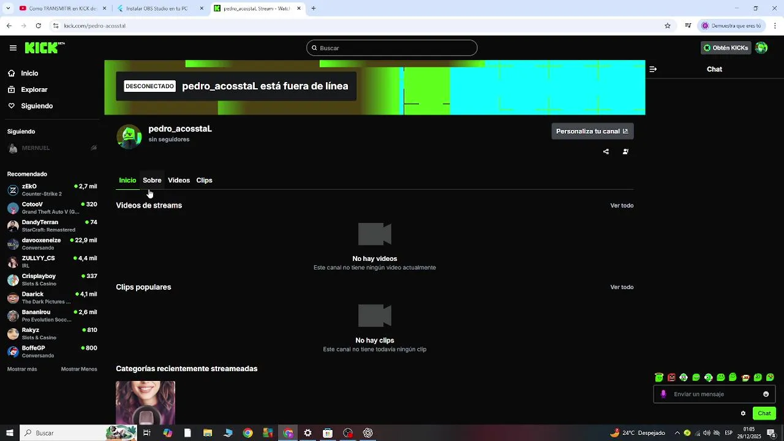
Task: Open the CotooV recommended channel
Action: 52,208
